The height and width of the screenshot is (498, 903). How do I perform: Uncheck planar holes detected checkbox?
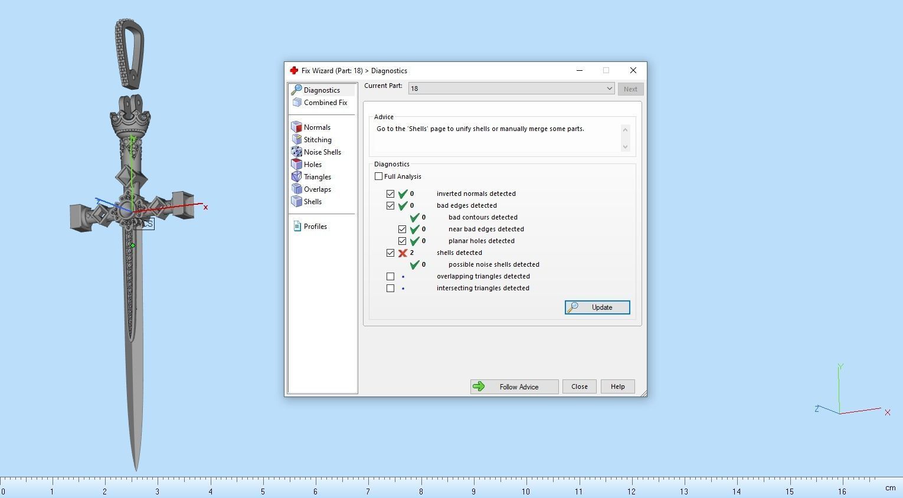point(402,241)
